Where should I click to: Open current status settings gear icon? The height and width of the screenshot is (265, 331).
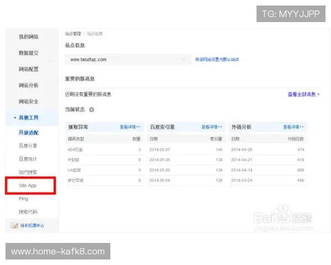92,110
